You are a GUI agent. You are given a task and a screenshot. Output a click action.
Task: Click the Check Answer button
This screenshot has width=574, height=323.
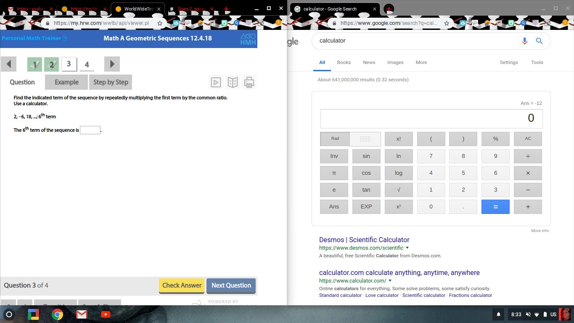tap(182, 286)
